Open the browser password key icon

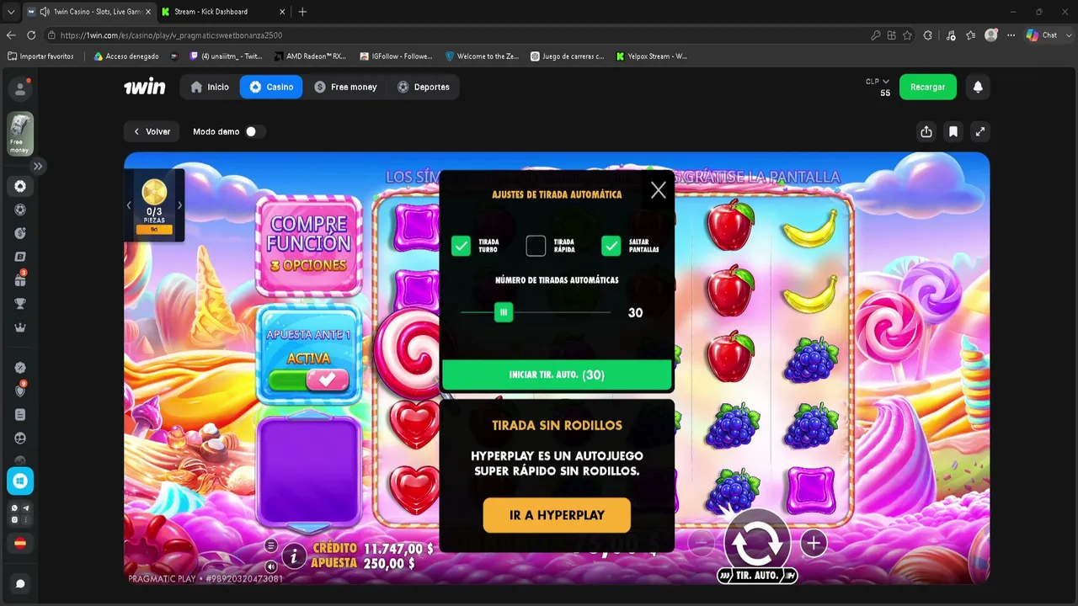tap(877, 35)
